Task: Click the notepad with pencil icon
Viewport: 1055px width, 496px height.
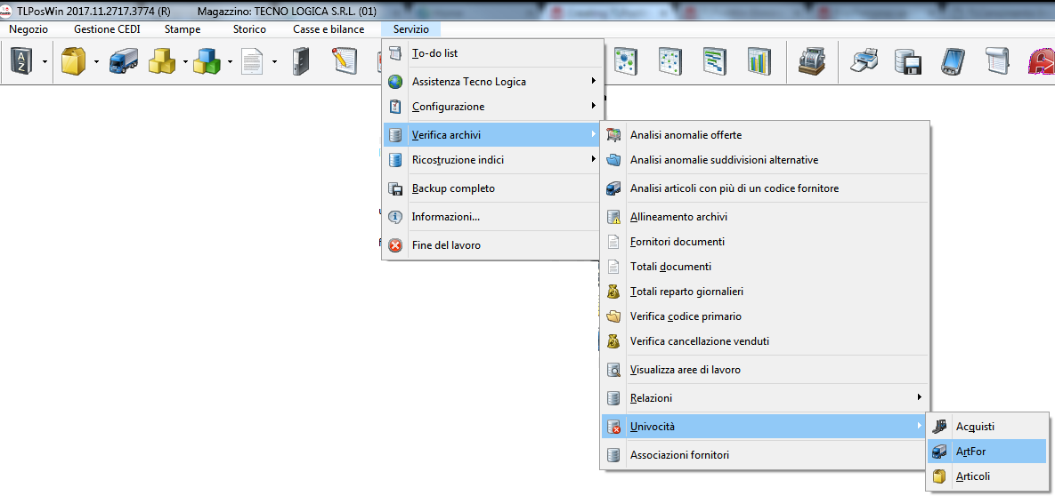Action: coord(345,61)
